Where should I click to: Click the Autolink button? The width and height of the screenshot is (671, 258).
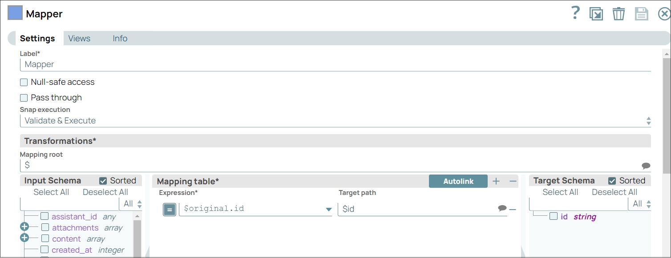tap(458, 181)
